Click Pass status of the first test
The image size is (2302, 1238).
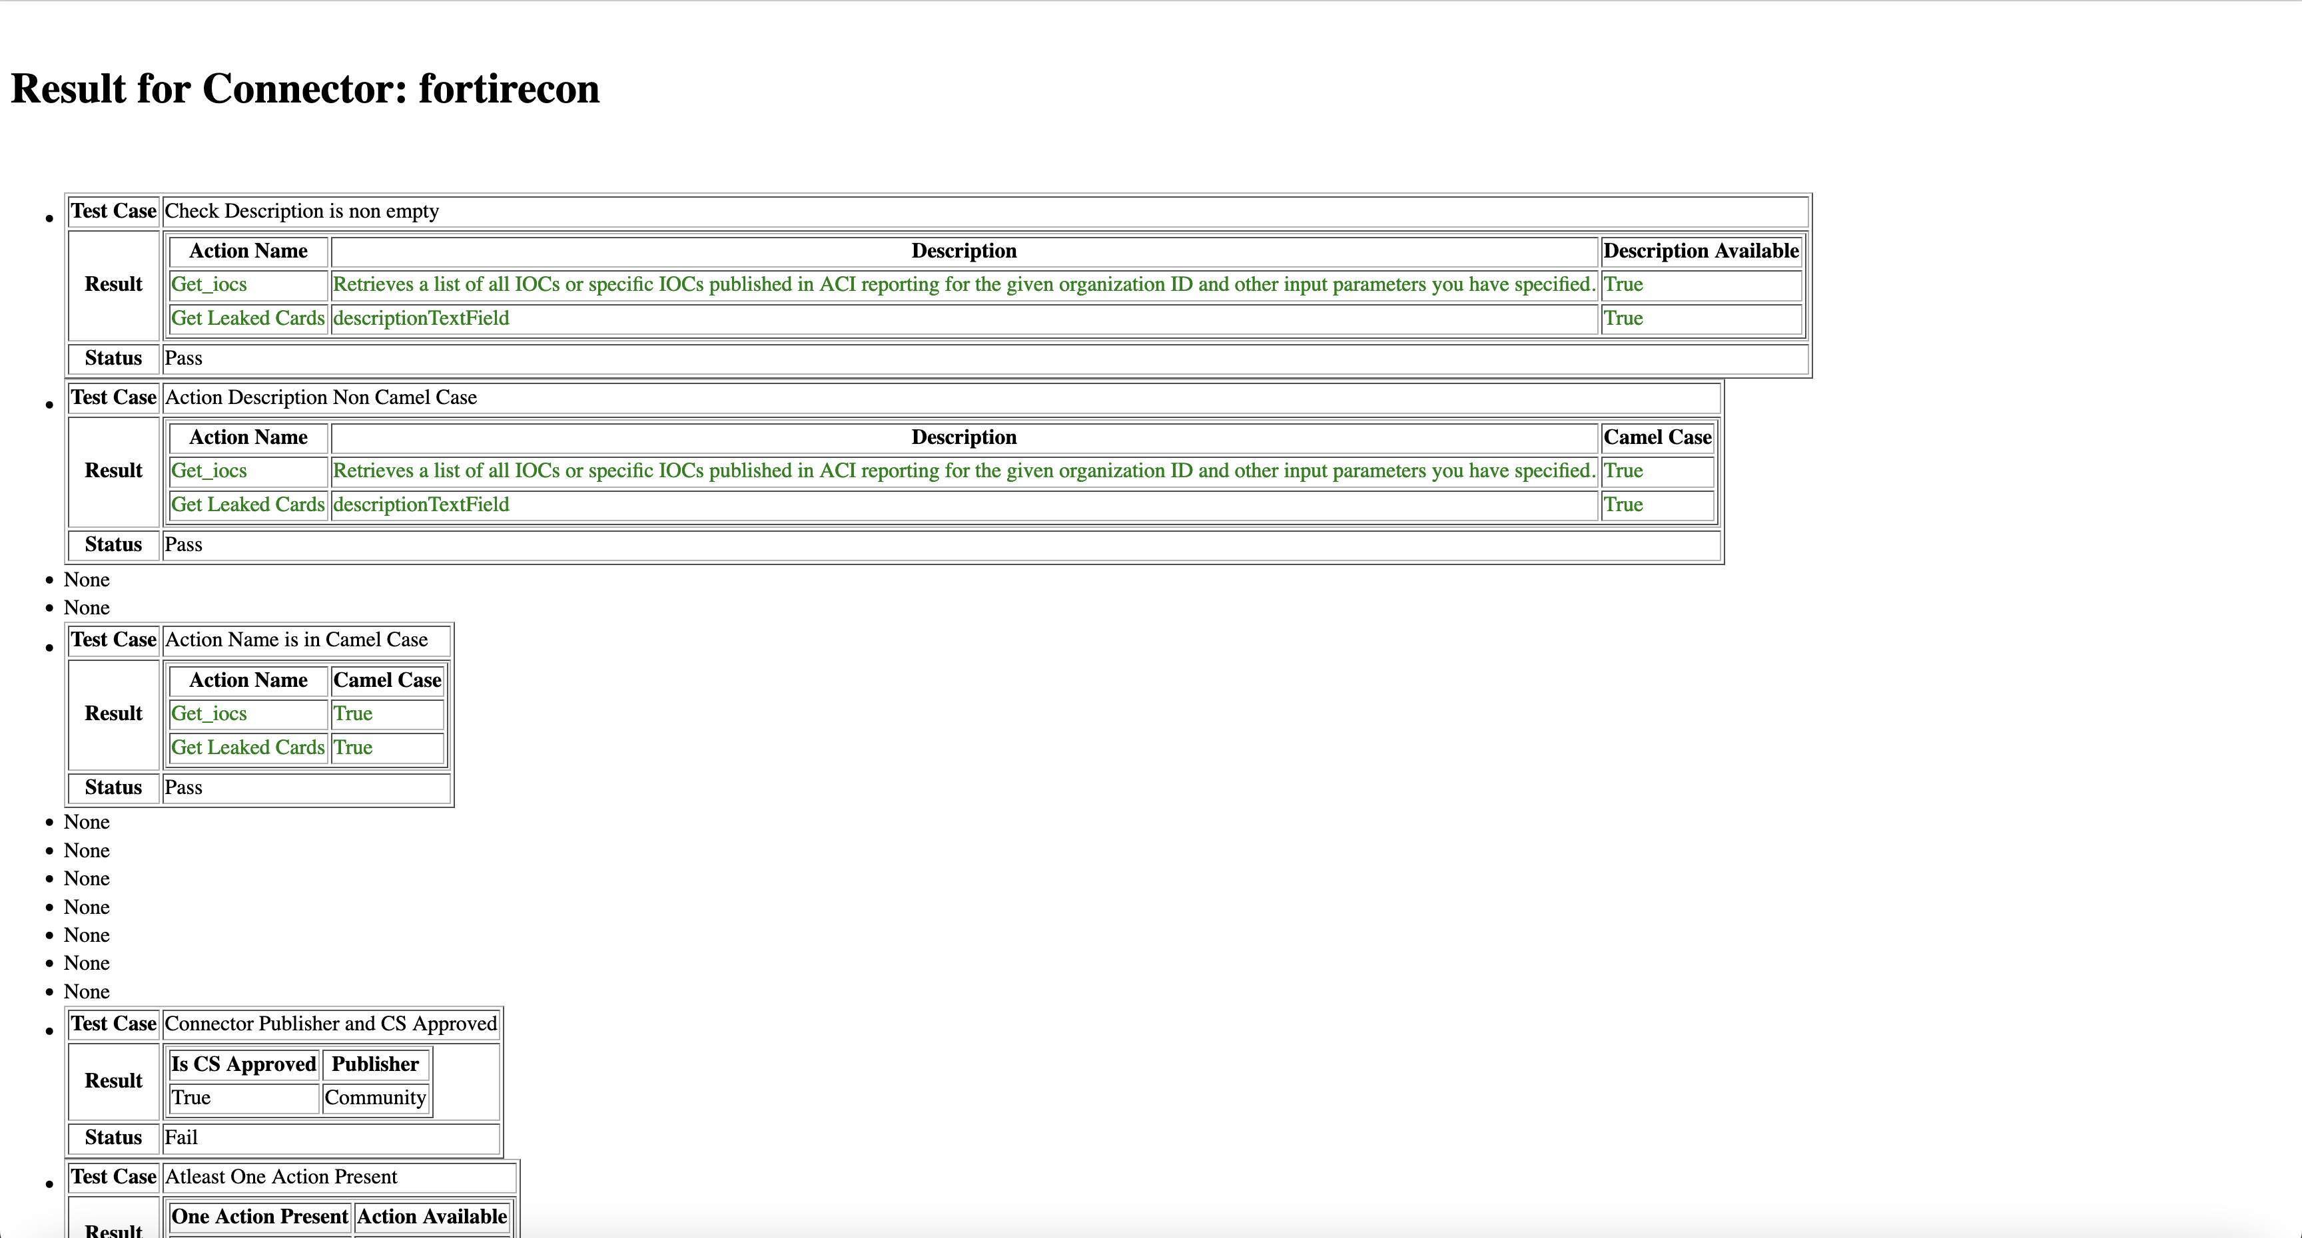183,359
